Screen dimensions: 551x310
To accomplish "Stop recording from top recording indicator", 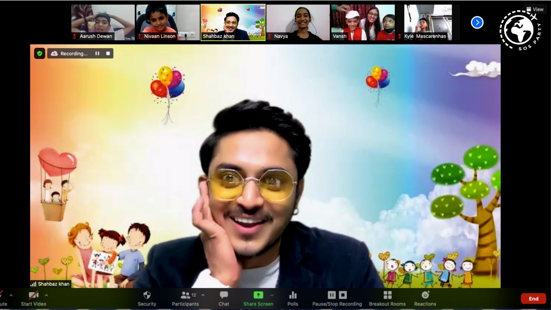I will coord(108,53).
